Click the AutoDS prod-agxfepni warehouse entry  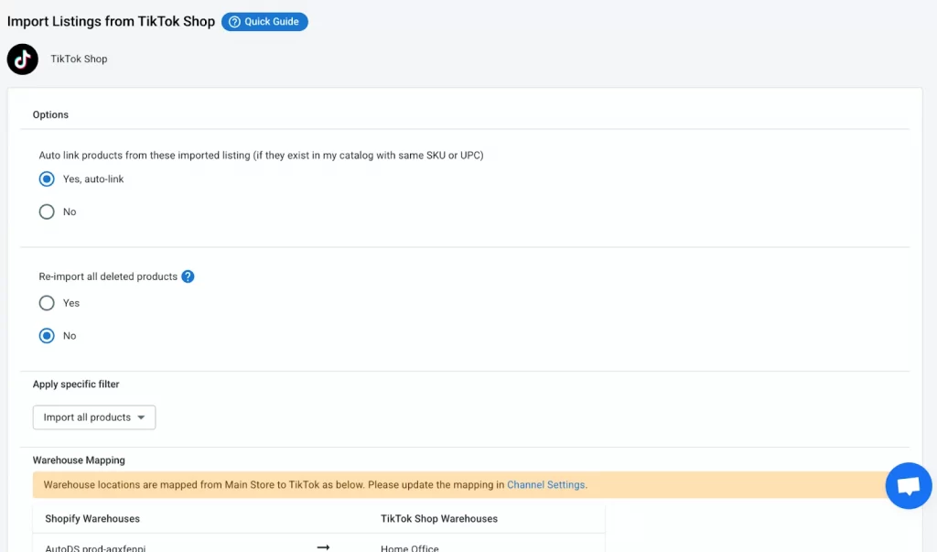click(x=94, y=547)
